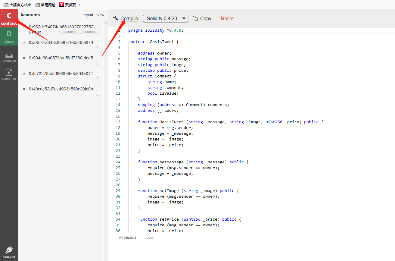
Task: Click the "string public image;" code line
Action: tap(162, 64)
